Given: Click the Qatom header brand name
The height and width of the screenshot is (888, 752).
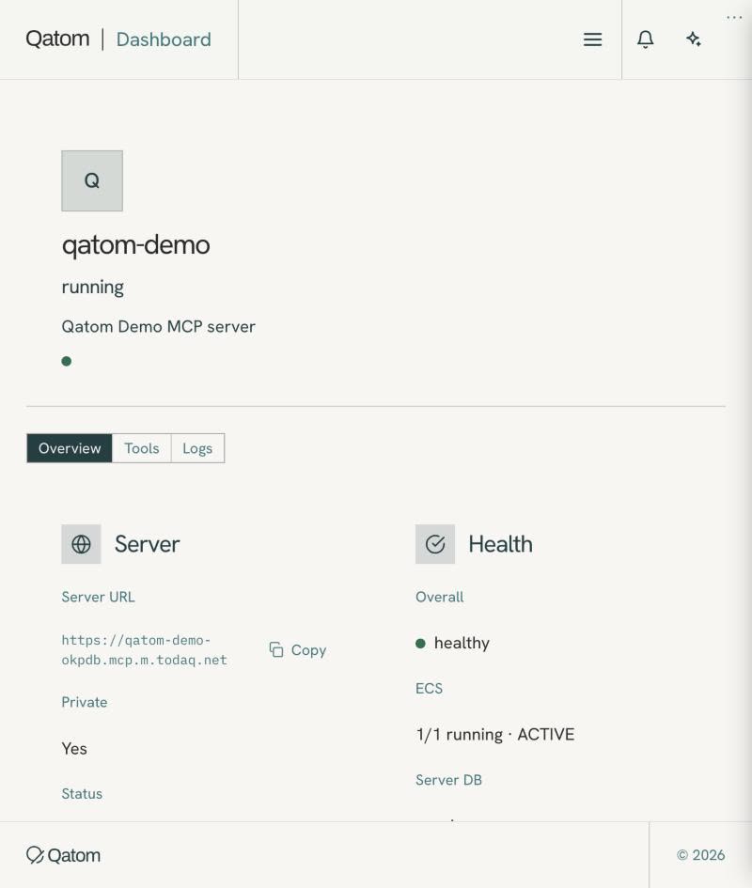Looking at the screenshot, I should pyautogui.click(x=57, y=39).
